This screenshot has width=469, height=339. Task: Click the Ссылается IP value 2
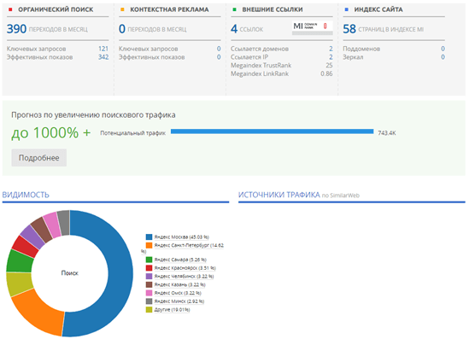(x=331, y=57)
